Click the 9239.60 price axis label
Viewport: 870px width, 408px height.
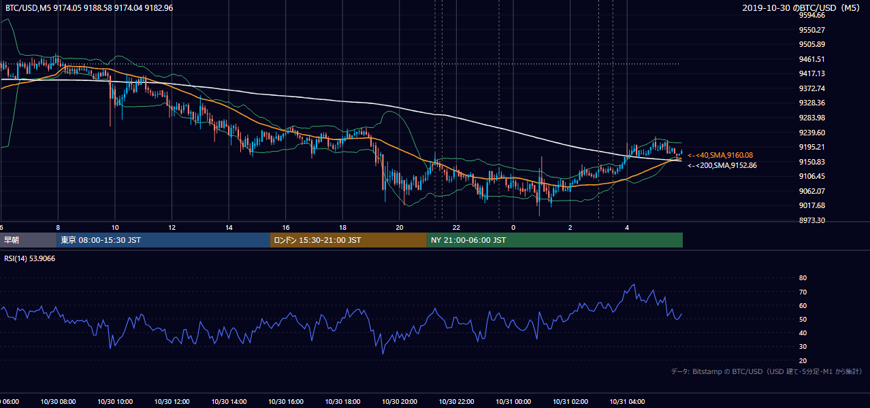pyautogui.click(x=812, y=133)
